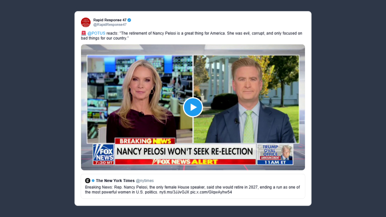Click the main tweet text about Pelosi's retirement
The image size is (386, 217).
pyautogui.click(x=191, y=35)
